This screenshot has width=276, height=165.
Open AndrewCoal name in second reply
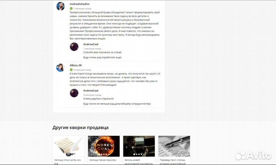[91, 91]
